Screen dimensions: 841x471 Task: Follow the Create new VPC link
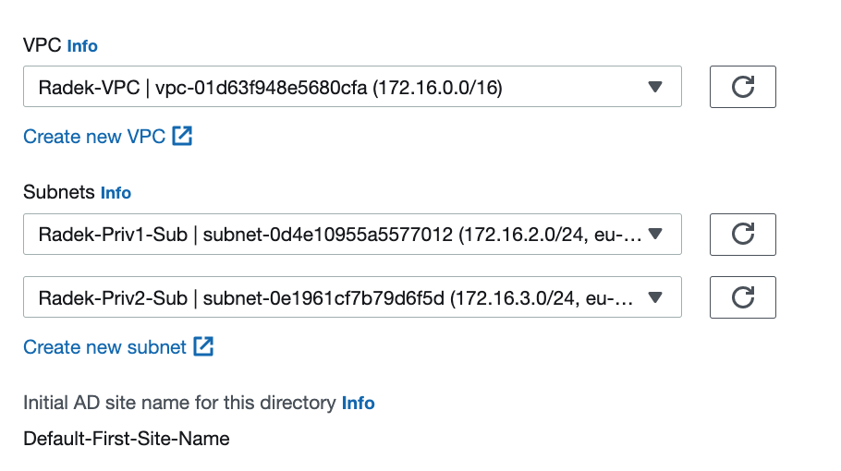tap(94, 137)
